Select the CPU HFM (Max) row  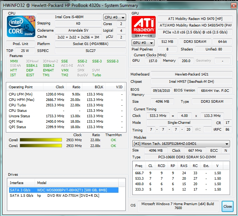click(66, 100)
